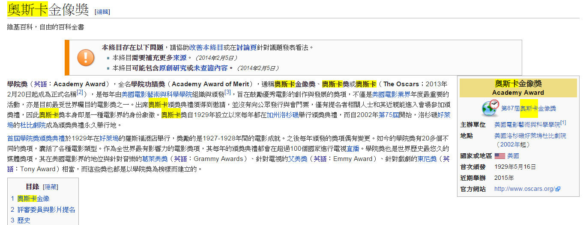583x225 pixels.
Task: Follow the 來源 link in issues notice
Action: [x=179, y=58]
